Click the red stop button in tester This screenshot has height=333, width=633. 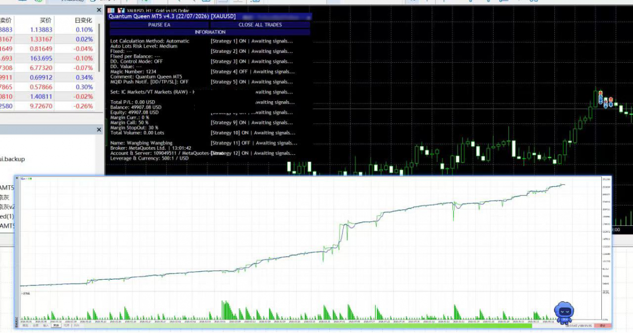click(603, 325)
